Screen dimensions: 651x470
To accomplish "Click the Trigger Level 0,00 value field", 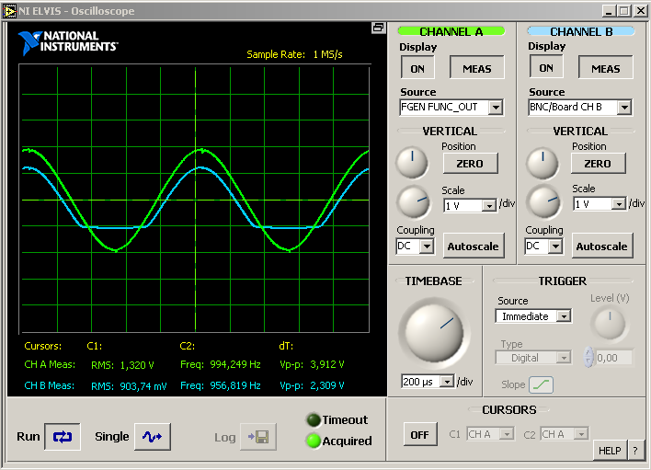I will (613, 358).
